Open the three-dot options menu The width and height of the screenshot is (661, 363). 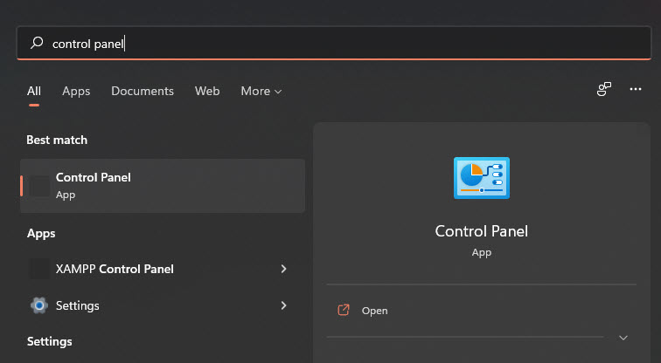click(x=636, y=89)
